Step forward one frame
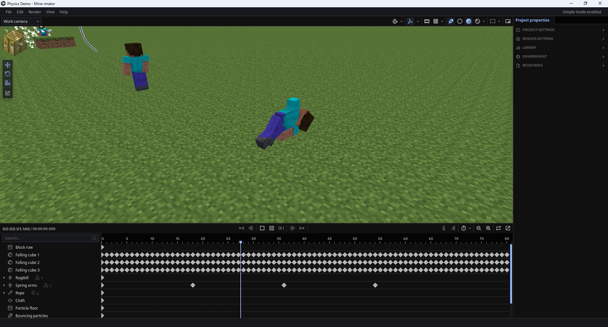608x327 pixels. tap(293, 228)
